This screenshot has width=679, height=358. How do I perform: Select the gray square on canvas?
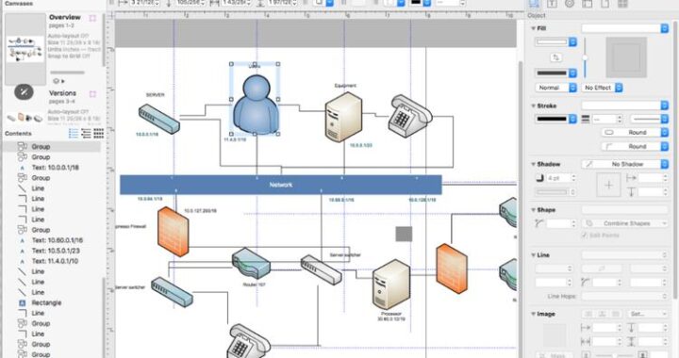(x=404, y=234)
